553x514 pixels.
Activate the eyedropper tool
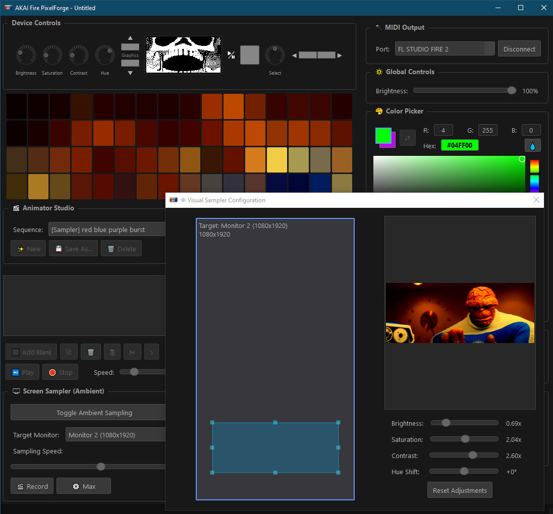tap(532, 146)
